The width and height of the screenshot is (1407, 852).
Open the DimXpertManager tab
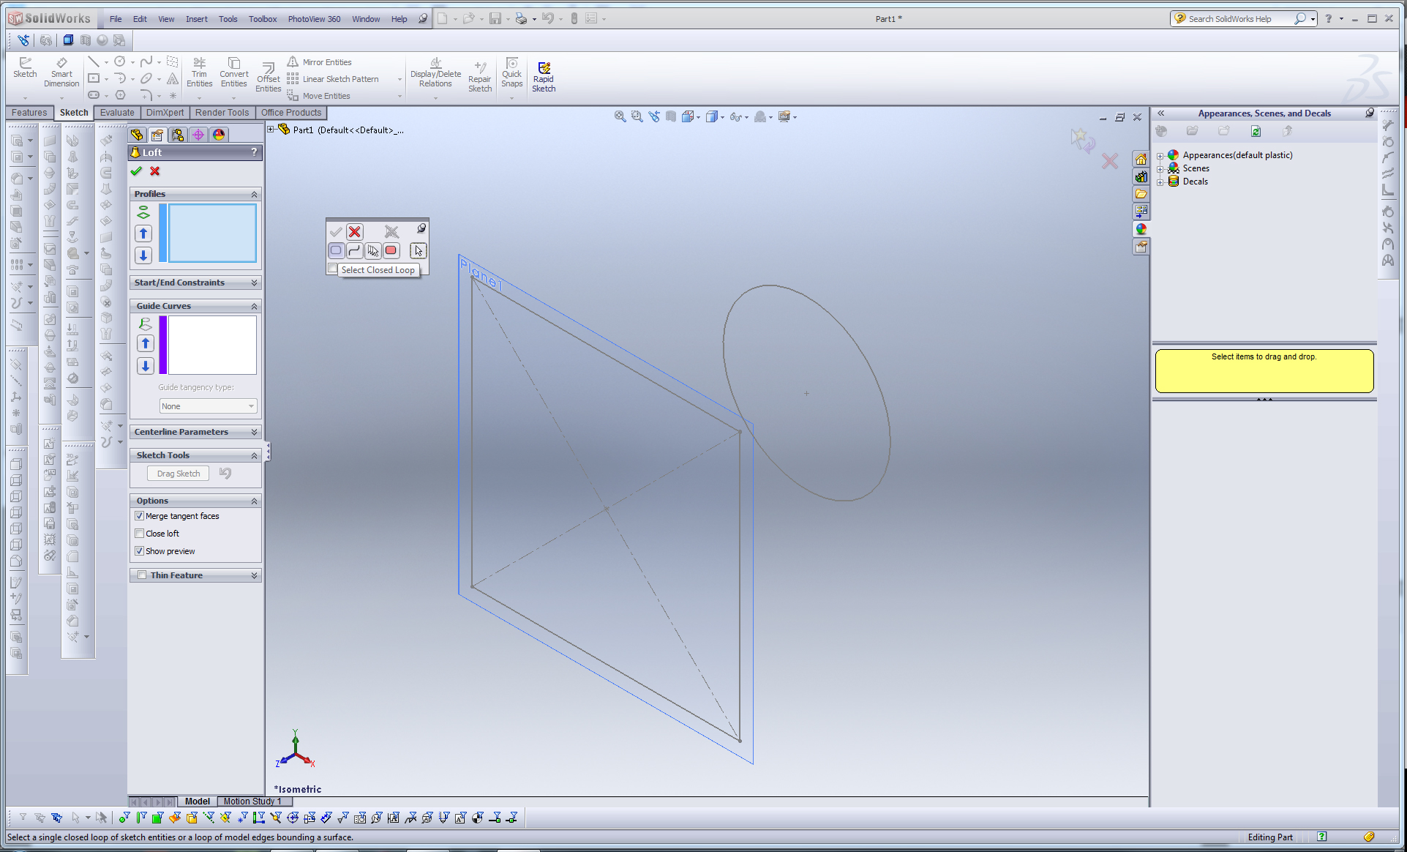pos(198,135)
